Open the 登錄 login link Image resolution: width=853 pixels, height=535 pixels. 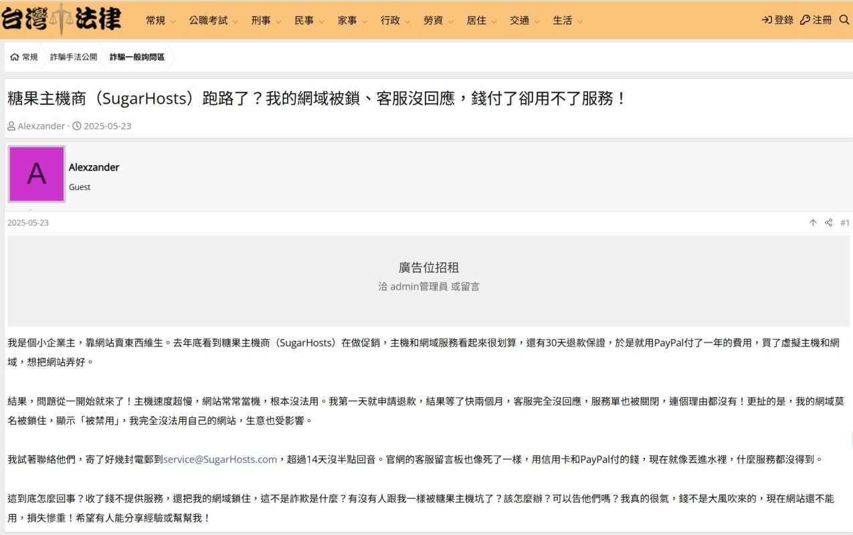(777, 20)
